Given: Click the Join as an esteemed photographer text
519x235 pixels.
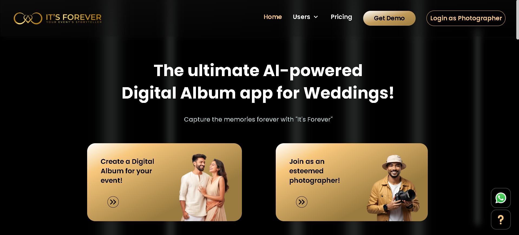Looking at the screenshot, I should [x=314, y=171].
